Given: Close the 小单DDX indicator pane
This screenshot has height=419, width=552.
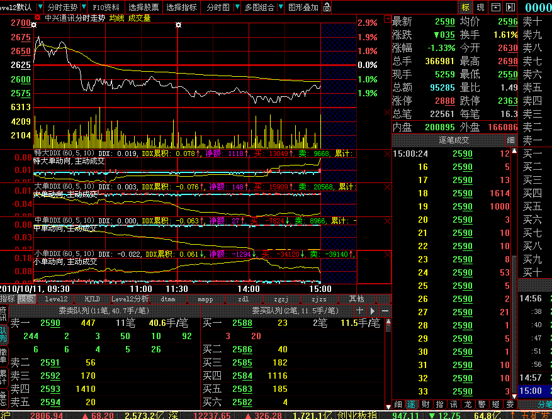Looking at the screenshot, I should [x=387, y=254].
